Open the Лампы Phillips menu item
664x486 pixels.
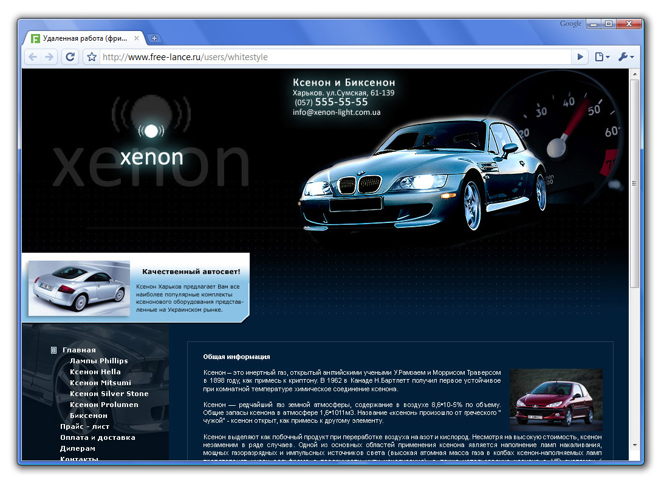(98, 361)
